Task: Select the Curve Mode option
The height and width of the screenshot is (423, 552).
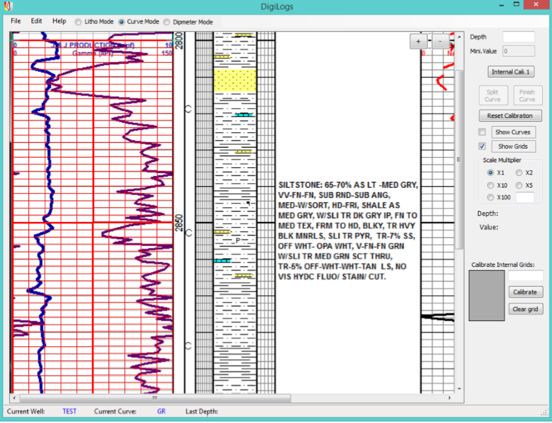Action: click(x=121, y=22)
